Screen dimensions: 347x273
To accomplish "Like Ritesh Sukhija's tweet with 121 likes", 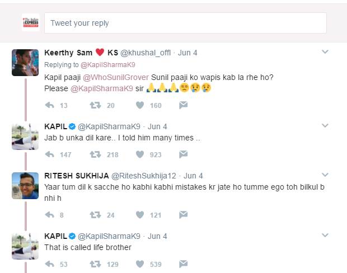I will click(x=140, y=214).
